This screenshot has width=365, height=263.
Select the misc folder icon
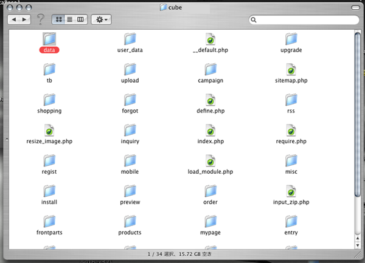(291, 160)
